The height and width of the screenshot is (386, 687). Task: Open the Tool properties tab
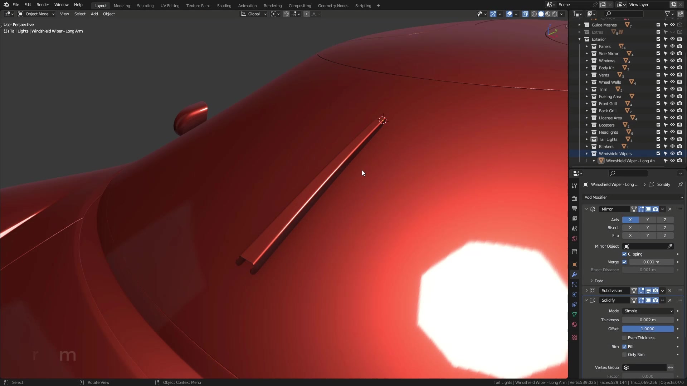click(x=574, y=186)
